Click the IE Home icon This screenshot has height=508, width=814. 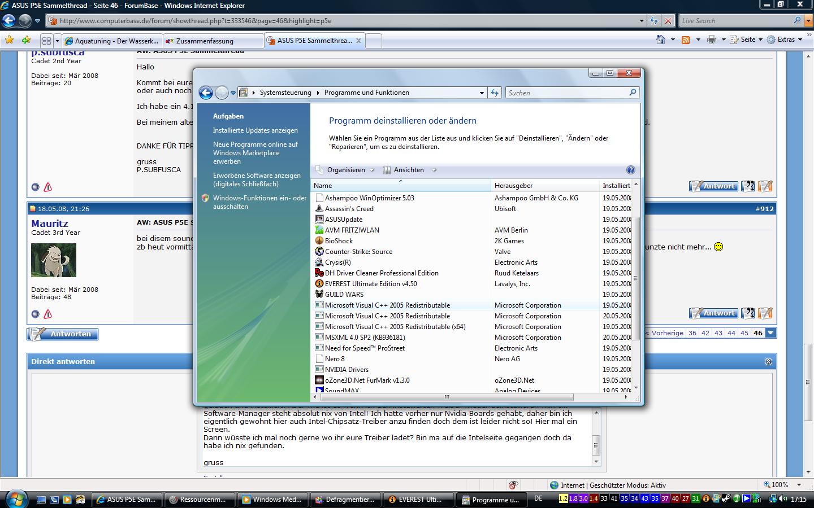[660, 40]
